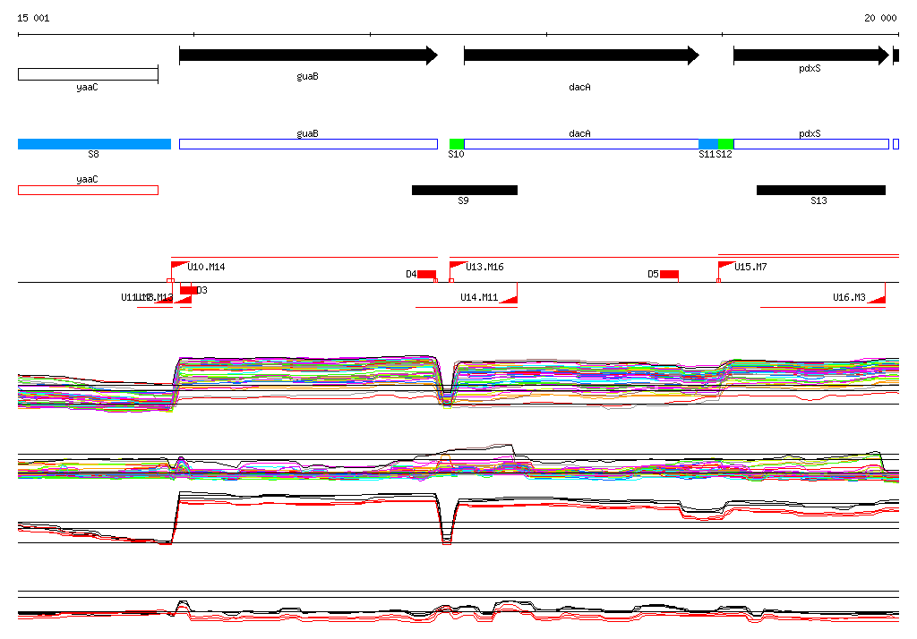Click the U15.M7 promoter flag

(725, 266)
